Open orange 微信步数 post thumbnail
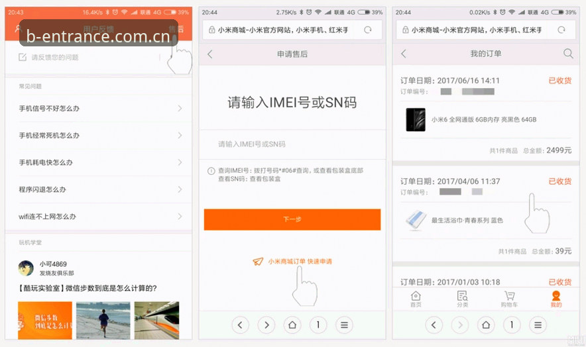 coord(45,321)
